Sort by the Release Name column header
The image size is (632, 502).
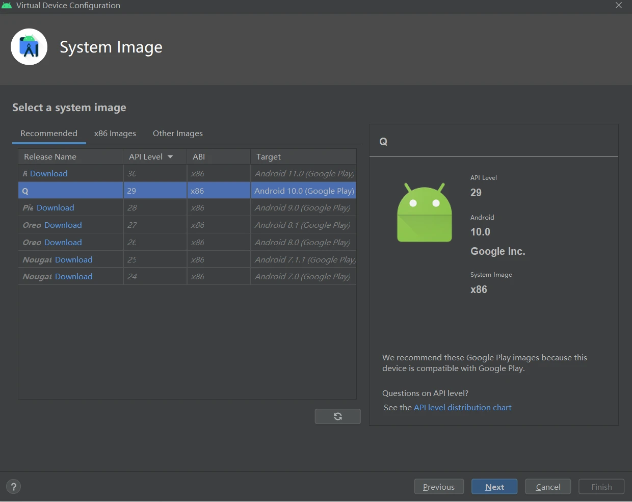[x=49, y=156]
